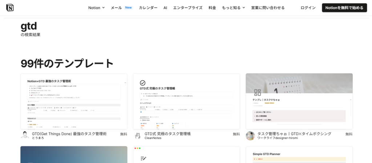
Task: Open the GTD式 究極のタスク管理帳 preview thumbnail
Action: point(186,101)
